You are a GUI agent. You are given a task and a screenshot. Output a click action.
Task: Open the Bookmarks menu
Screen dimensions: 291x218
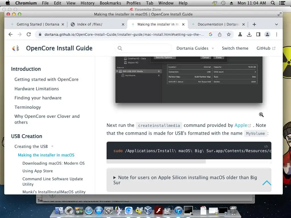pos(110,3)
